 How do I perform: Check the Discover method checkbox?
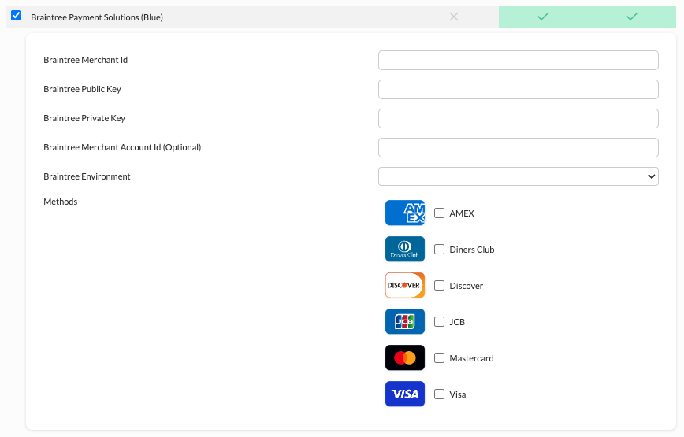pyautogui.click(x=439, y=285)
